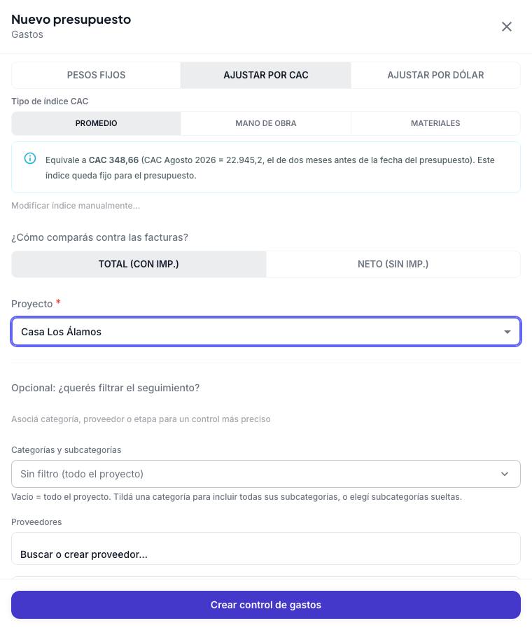Switch to AJUSTAR POR DÓLAR
Screen dimensions: 532x630
[435, 75]
